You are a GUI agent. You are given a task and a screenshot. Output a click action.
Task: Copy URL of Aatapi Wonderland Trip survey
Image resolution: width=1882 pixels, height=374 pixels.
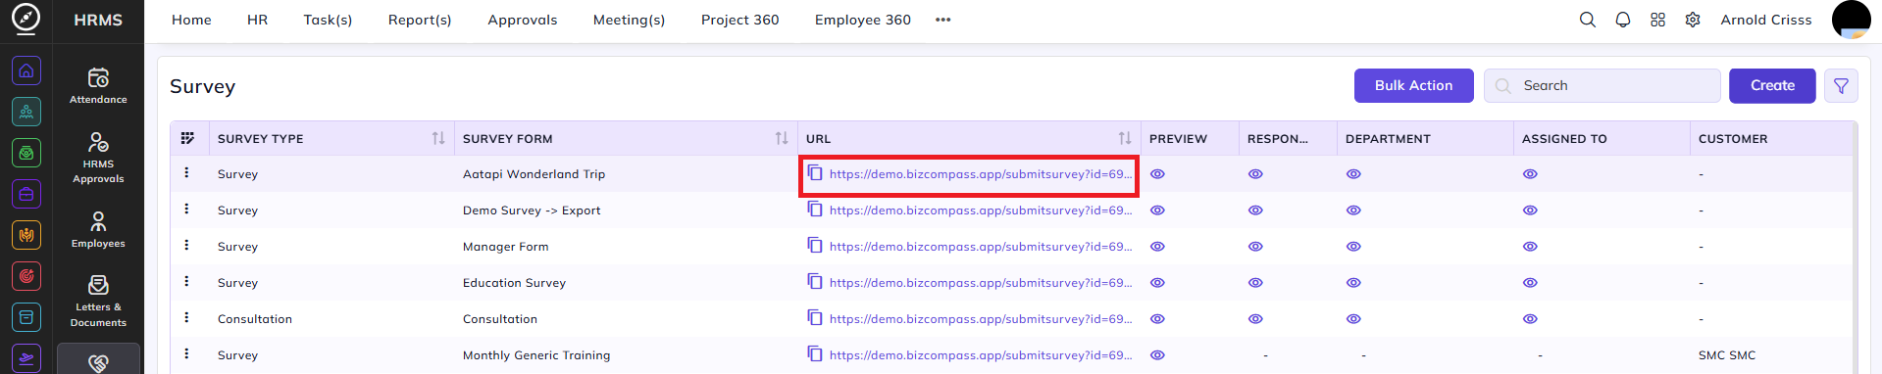(x=815, y=172)
